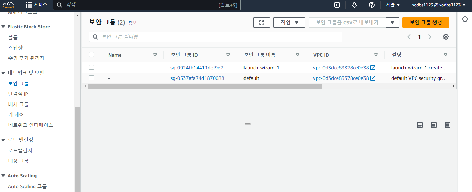
Task: Open 탄력적 IP in the sidebar
Action: [18, 94]
